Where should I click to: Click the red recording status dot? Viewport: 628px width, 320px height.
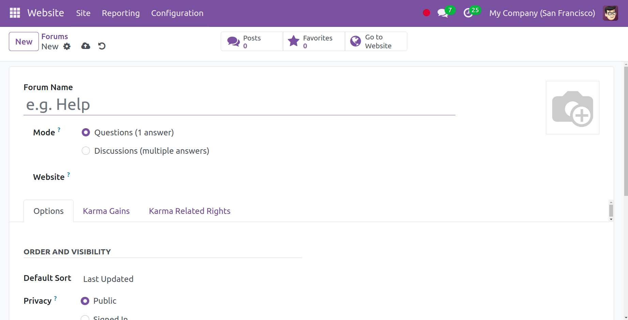426,13
